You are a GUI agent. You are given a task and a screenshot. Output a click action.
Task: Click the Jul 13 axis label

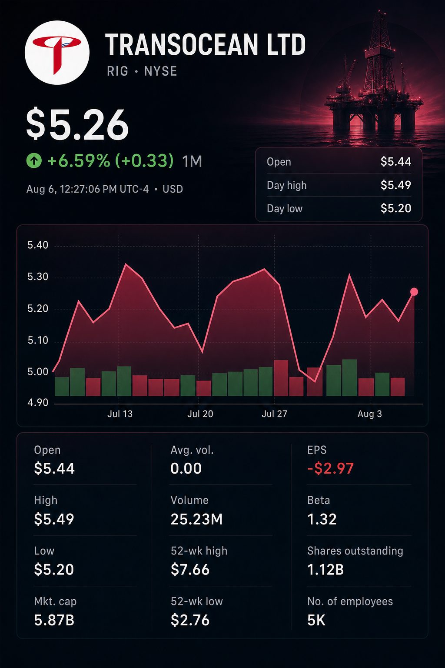(120, 414)
